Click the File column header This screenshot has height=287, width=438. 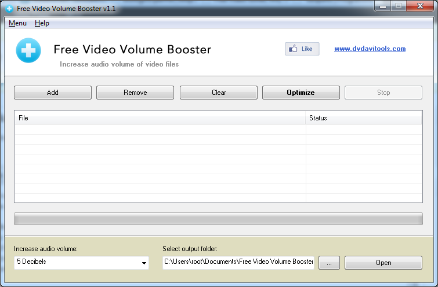160,118
